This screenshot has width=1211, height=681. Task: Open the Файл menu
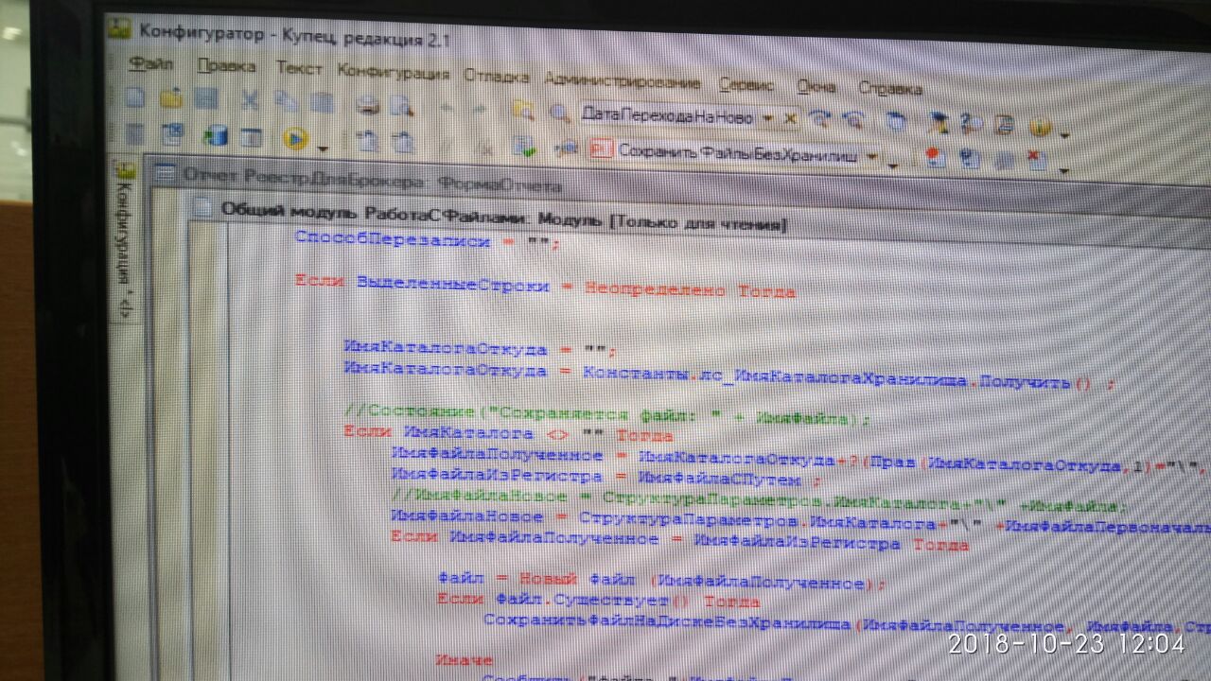[x=149, y=65]
